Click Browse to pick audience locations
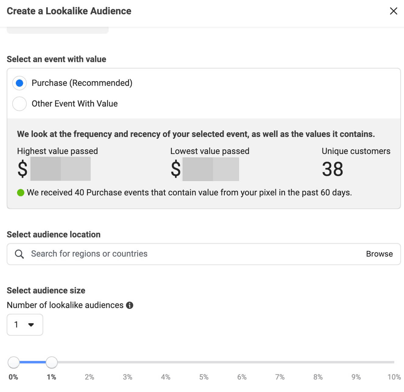Viewport: 404px width, 392px height. (379, 254)
